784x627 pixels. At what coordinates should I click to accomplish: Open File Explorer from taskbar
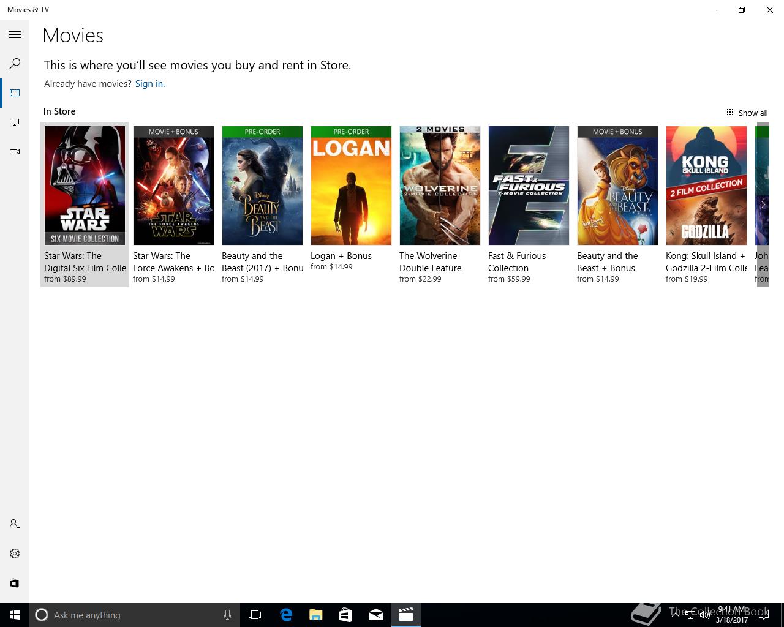click(316, 615)
